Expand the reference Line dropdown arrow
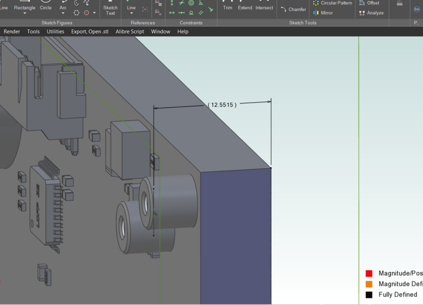 [131, 13]
